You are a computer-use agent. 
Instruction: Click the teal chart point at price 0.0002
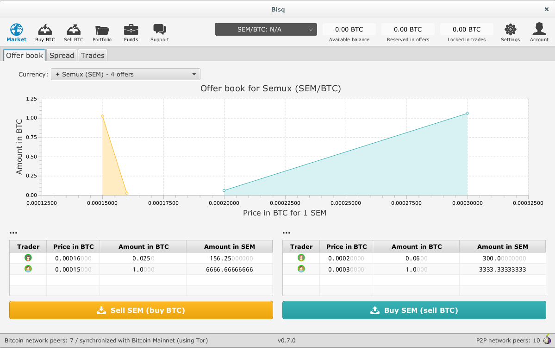pos(224,190)
